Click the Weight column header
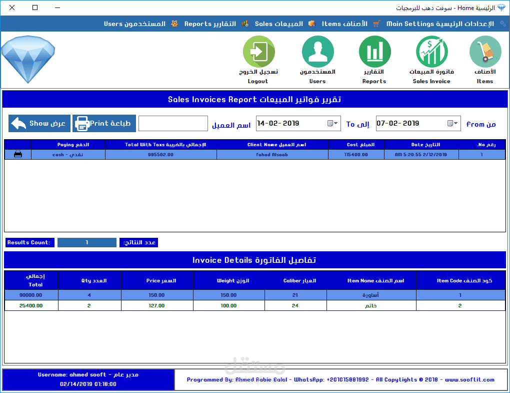 pos(229,280)
